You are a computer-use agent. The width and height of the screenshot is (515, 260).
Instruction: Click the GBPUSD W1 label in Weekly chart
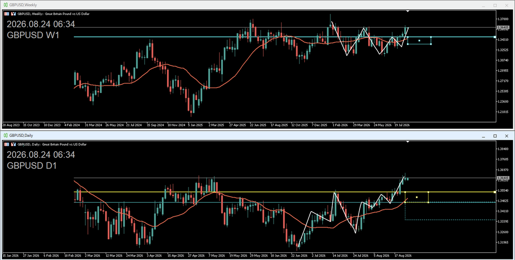tap(33, 35)
